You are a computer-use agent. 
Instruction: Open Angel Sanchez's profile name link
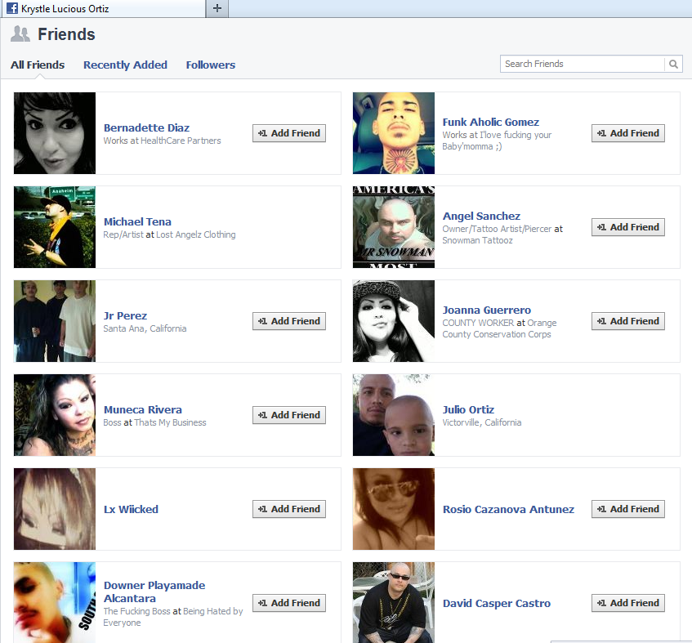coord(481,216)
